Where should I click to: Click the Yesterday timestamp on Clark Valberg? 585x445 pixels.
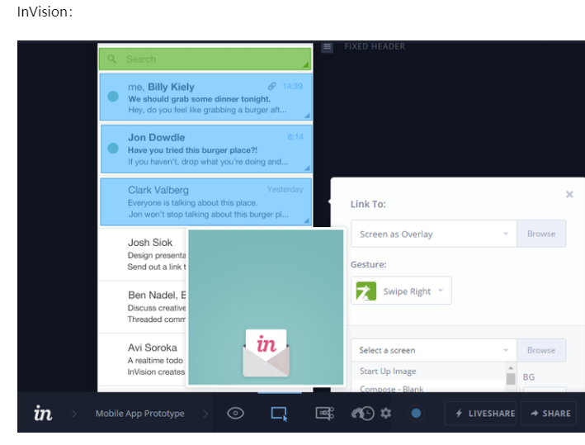(285, 189)
